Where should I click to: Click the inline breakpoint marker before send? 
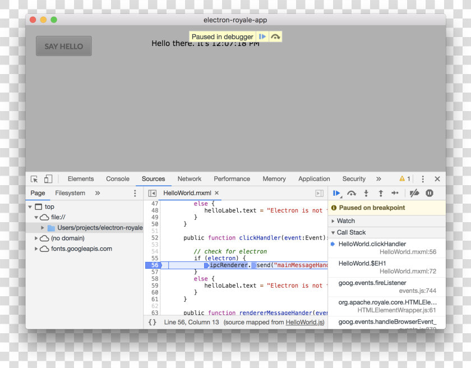254,265
